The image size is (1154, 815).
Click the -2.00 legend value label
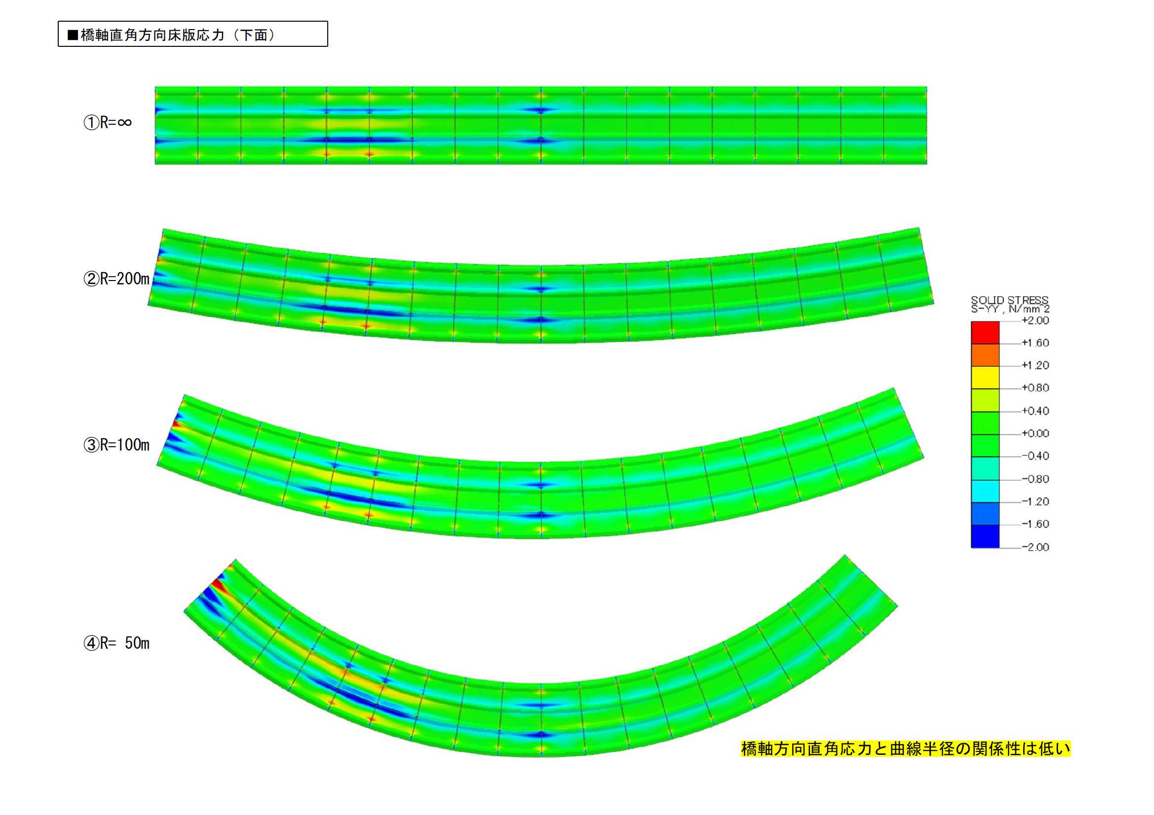(x=1035, y=547)
